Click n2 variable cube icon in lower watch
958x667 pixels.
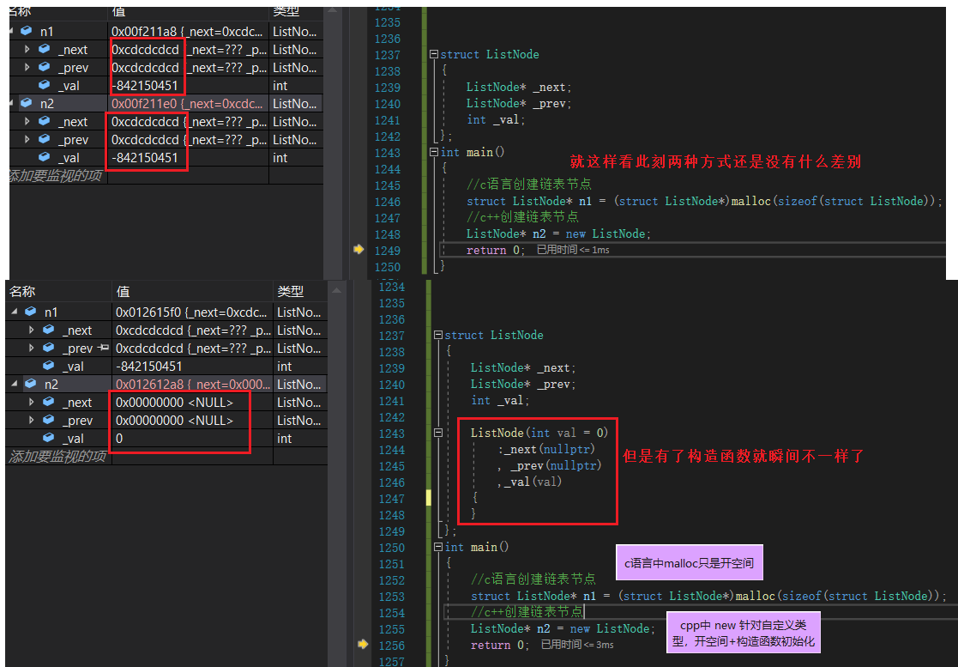point(30,385)
